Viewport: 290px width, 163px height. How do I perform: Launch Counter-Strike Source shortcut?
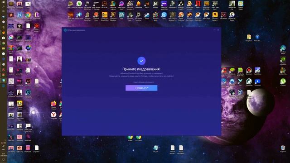(x=232, y=16)
